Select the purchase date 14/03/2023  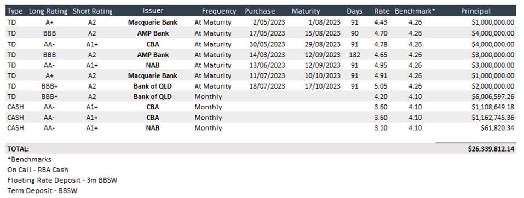pos(267,55)
